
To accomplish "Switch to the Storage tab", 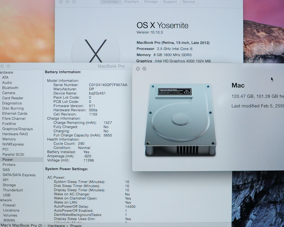I will pyautogui.click(x=151, y=2).
